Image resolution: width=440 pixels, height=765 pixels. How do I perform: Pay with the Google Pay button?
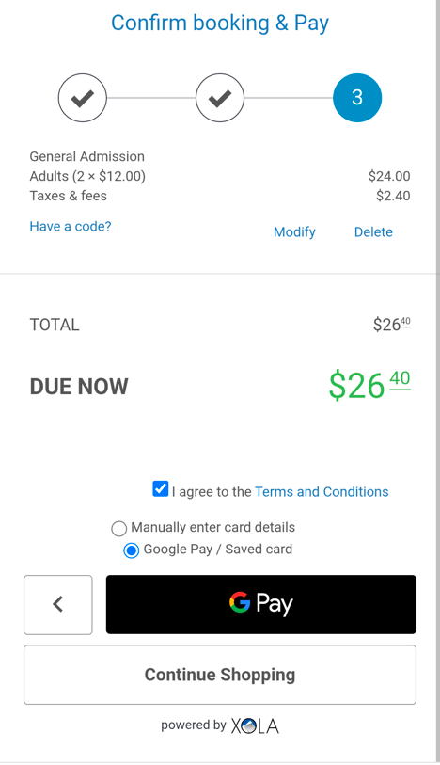[261, 604]
